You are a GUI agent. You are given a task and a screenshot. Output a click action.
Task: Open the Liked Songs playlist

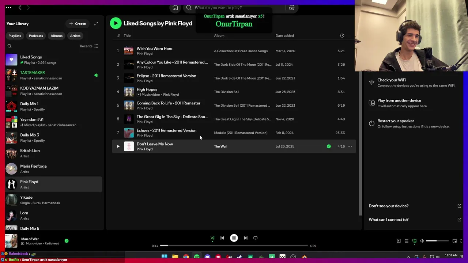tap(53, 60)
